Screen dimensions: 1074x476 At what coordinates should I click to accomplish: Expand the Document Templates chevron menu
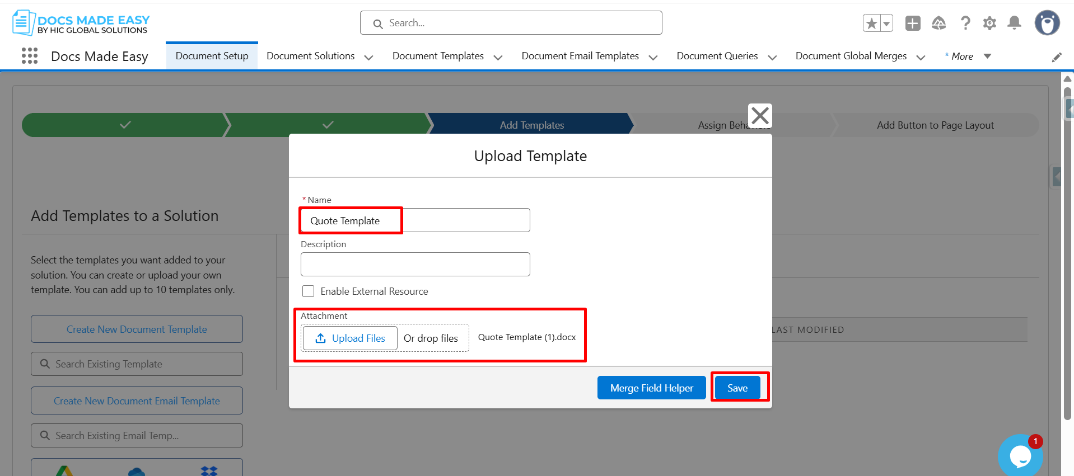(x=498, y=57)
